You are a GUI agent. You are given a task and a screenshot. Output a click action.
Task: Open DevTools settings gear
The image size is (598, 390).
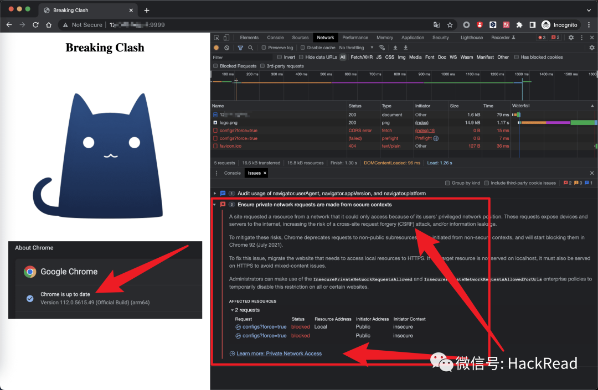(x=571, y=38)
